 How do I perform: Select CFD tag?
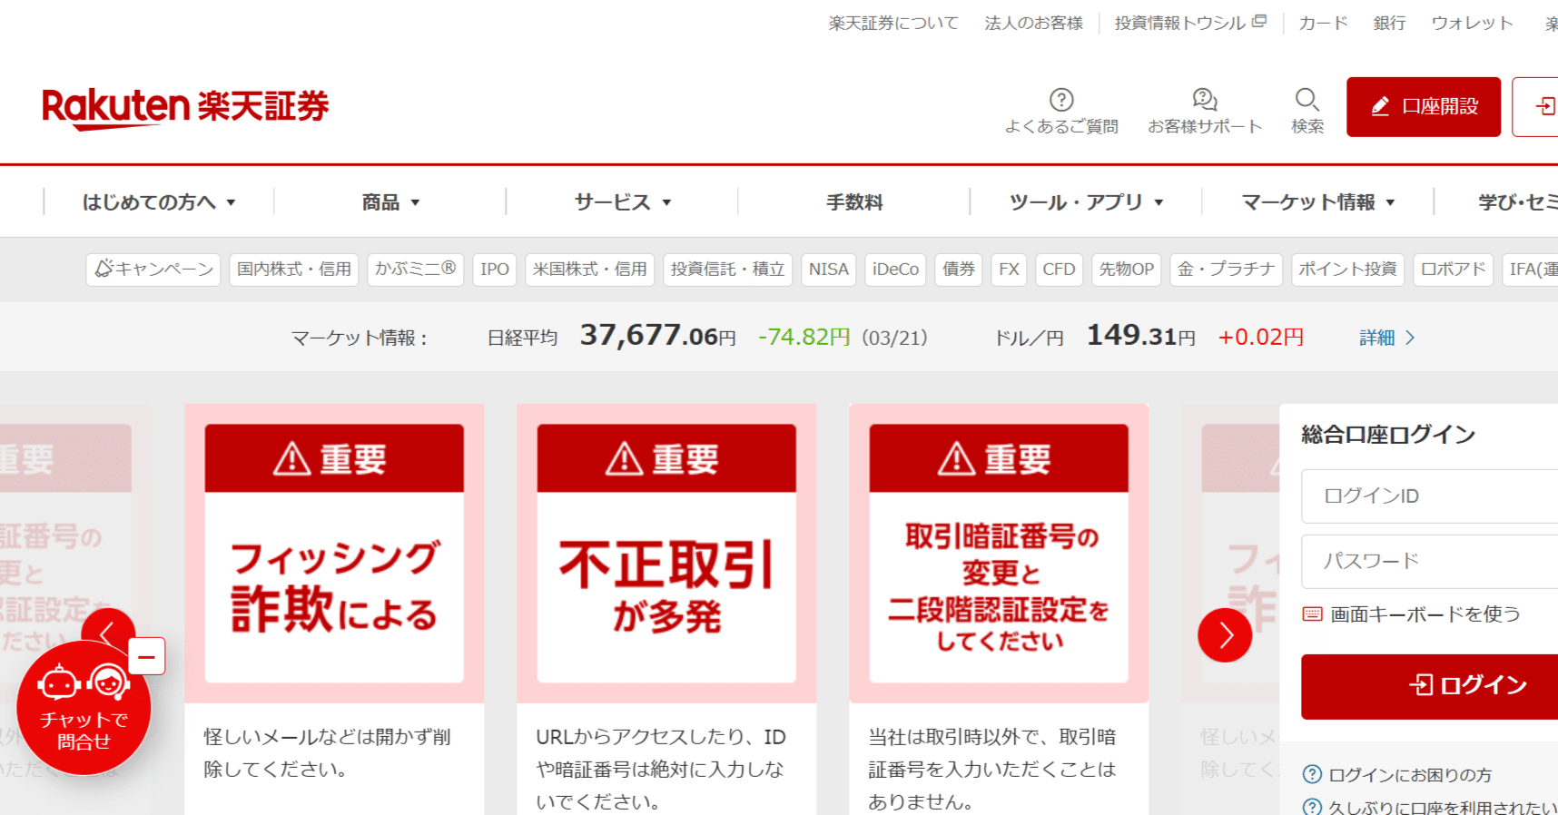[1060, 270]
